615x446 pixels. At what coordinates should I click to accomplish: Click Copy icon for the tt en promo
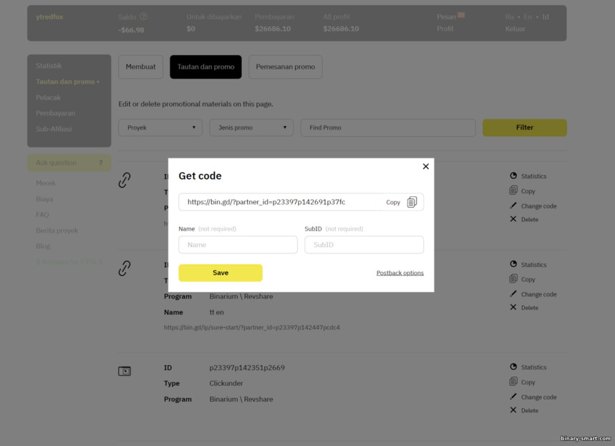tap(513, 279)
